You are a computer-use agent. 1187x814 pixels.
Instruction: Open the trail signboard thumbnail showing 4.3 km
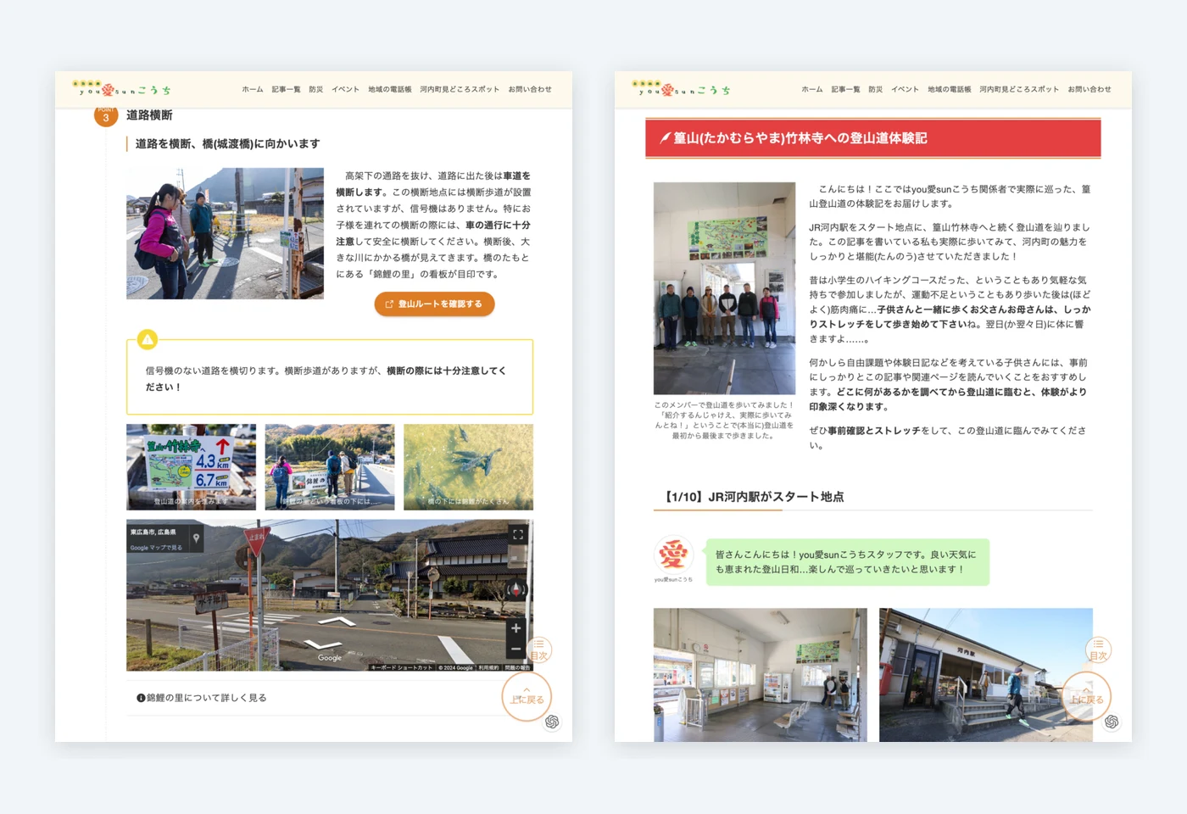tap(191, 467)
